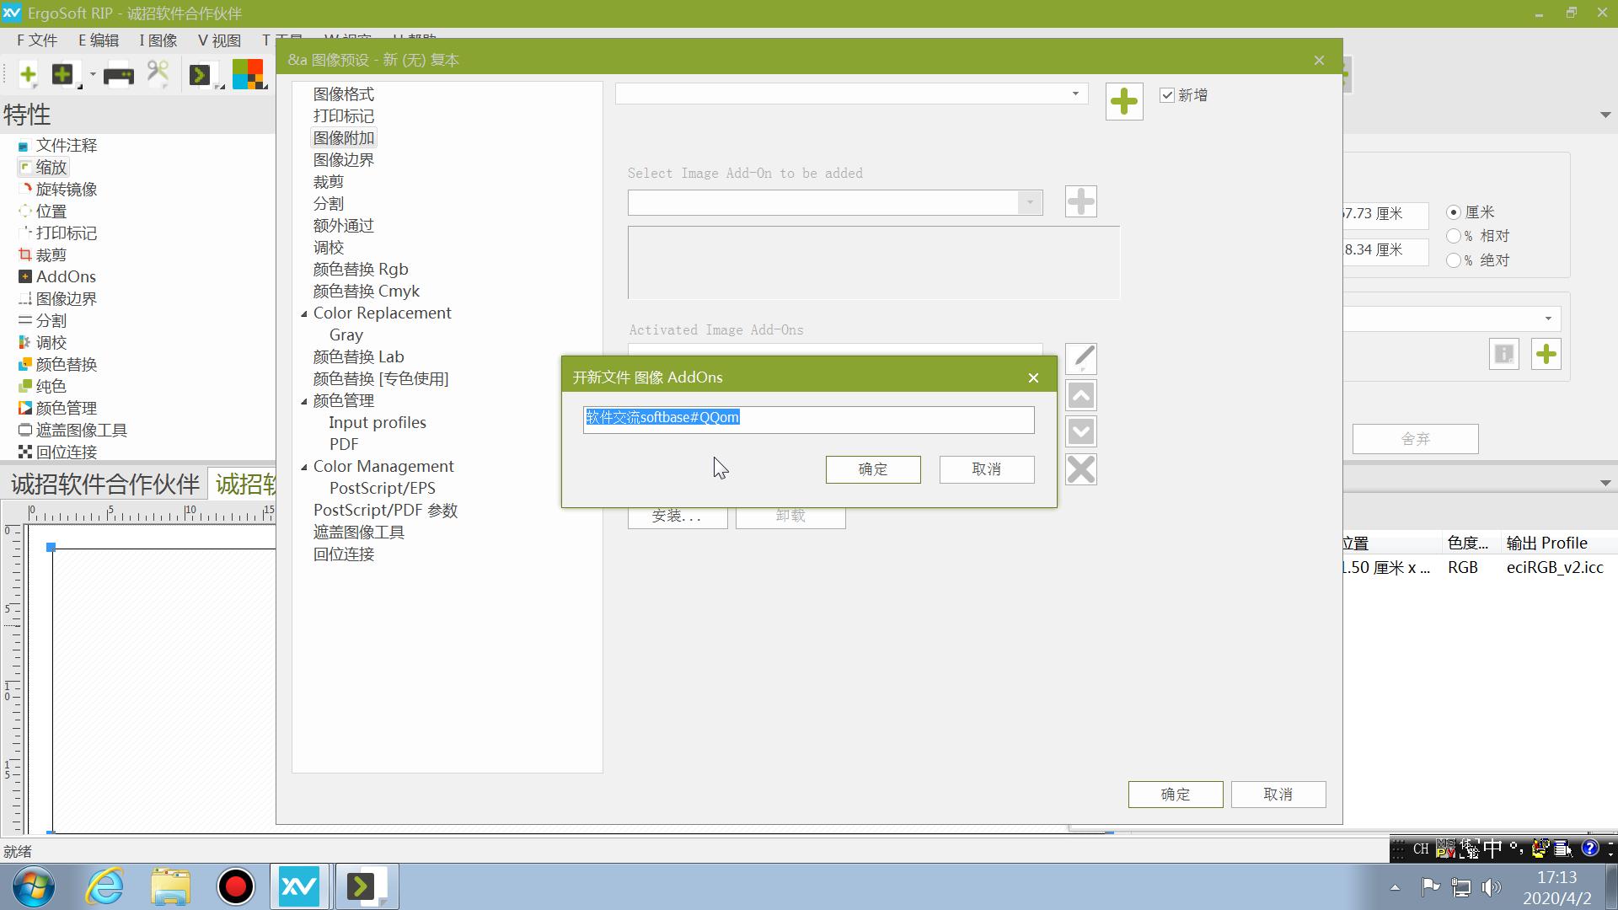Viewport: 1618px width, 910px height.
Task: Move add-on down with arrow icon
Action: pos(1080,432)
